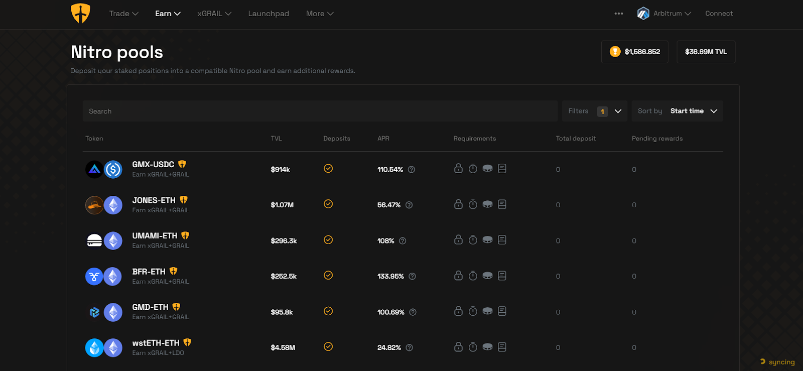The image size is (803, 371).
Task: Click GMD-ETH deposits checkmark icon
Action: pos(328,311)
